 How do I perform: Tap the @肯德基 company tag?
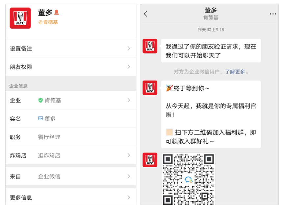click(48, 22)
